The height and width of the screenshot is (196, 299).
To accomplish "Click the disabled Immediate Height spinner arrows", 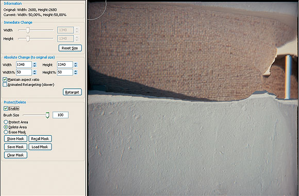I will tap(77, 39).
